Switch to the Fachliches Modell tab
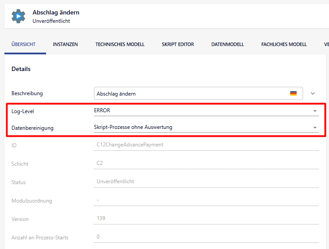329x249 pixels. (284, 44)
